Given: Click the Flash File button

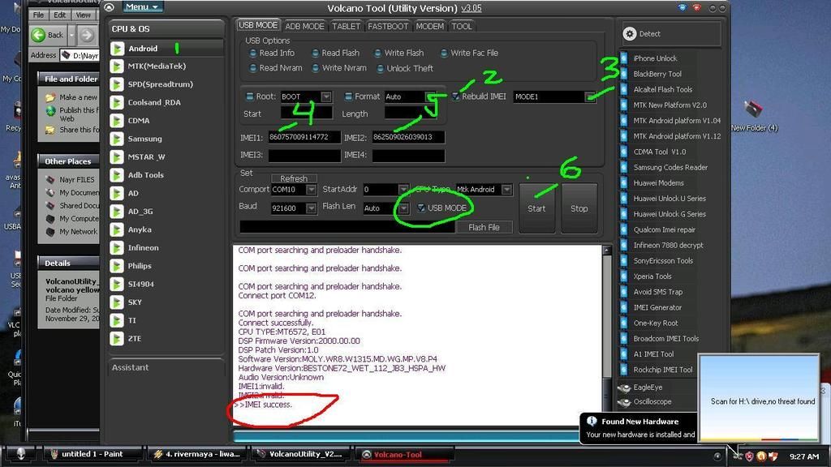Looking at the screenshot, I should tap(484, 228).
